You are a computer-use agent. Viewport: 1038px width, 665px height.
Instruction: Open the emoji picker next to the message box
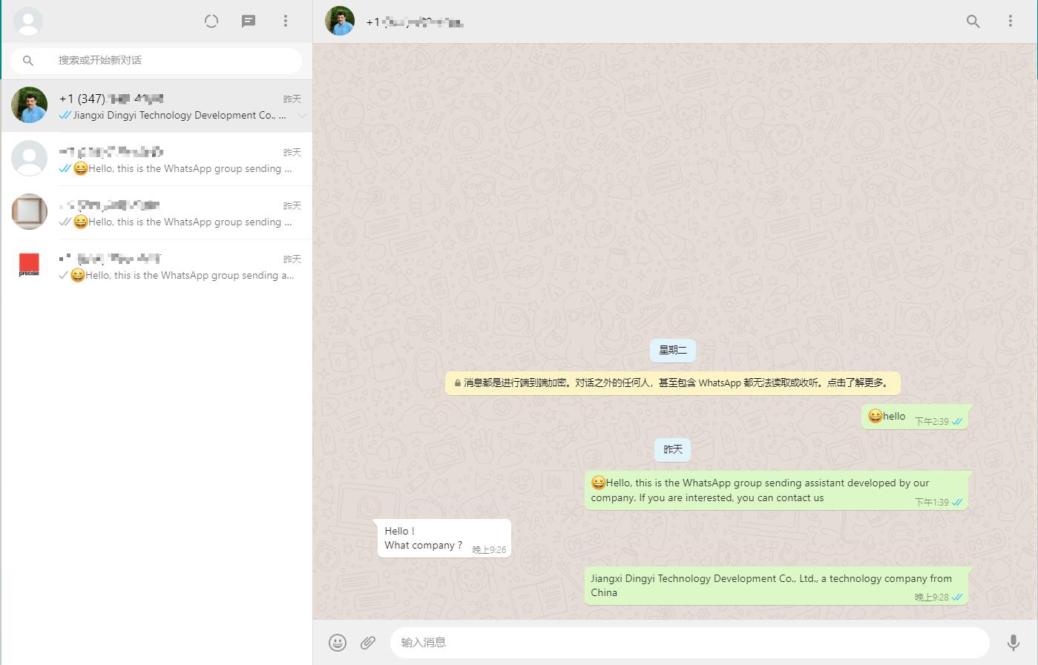tap(338, 642)
